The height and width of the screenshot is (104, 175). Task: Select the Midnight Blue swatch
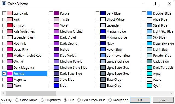103,37
